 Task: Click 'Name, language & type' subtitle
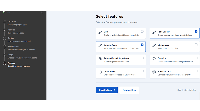point(17,25)
